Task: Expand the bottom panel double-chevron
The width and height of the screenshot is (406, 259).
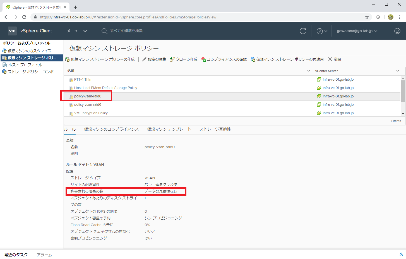Action: (x=401, y=255)
